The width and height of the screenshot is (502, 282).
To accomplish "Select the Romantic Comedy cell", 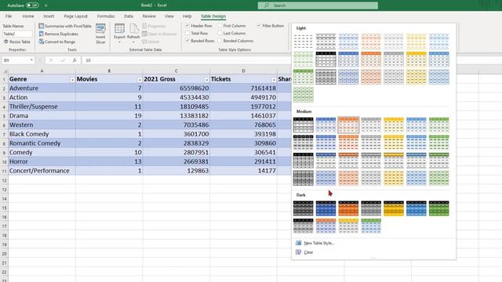I will (x=42, y=143).
